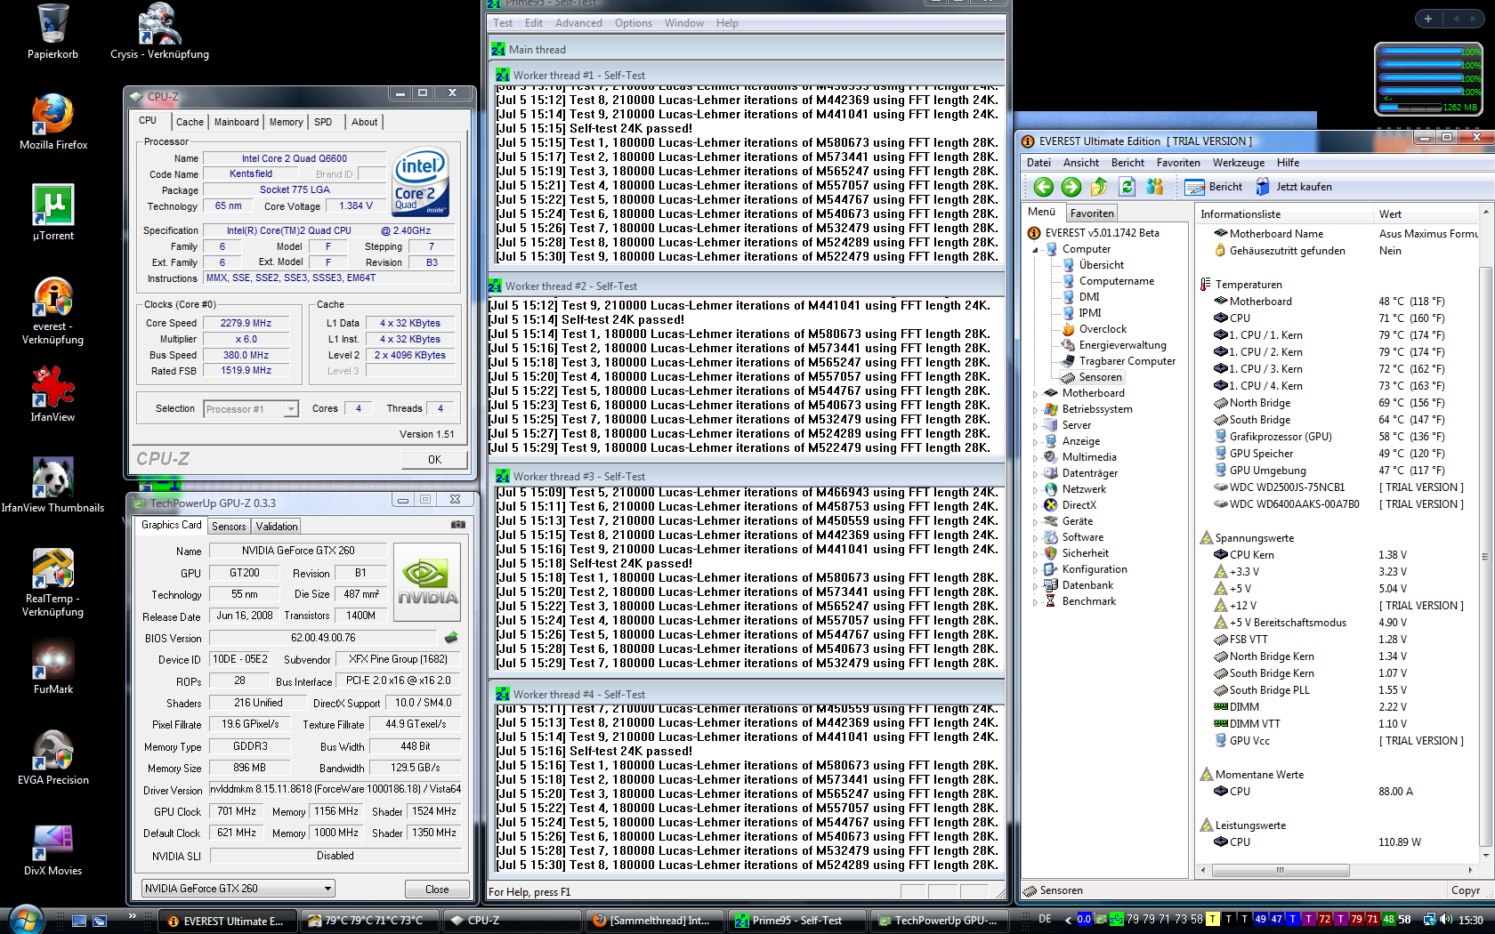The height and width of the screenshot is (934, 1495).
Task: Click Jetzt kaufen in EVEREST's toolbar
Action: coord(1294,187)
